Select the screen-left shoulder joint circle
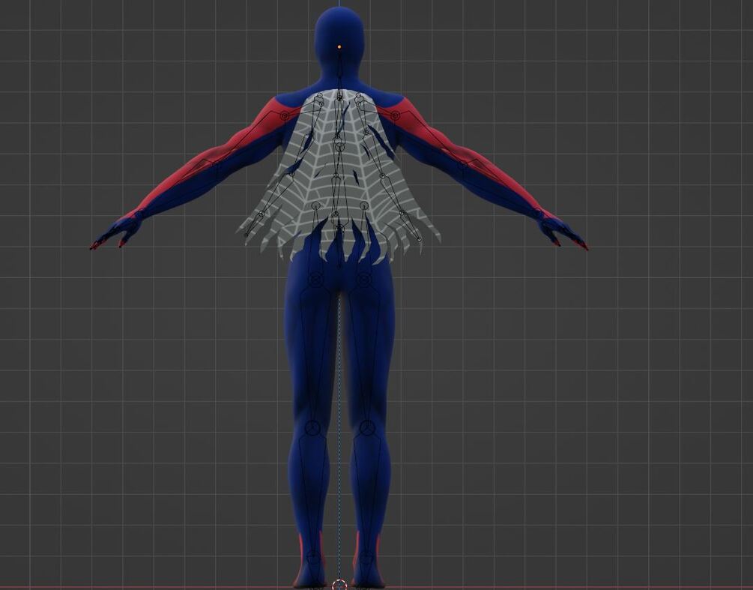Viewport: 753px width, 590px height. click(x=284, y=115)
